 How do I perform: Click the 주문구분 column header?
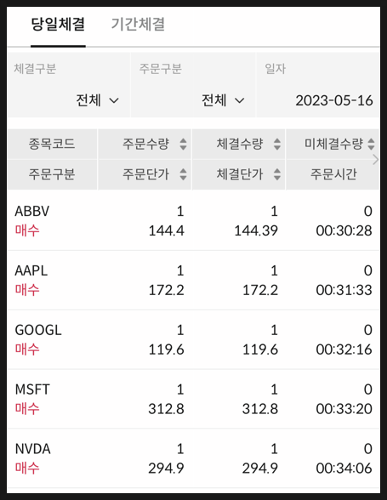[52, 174]
